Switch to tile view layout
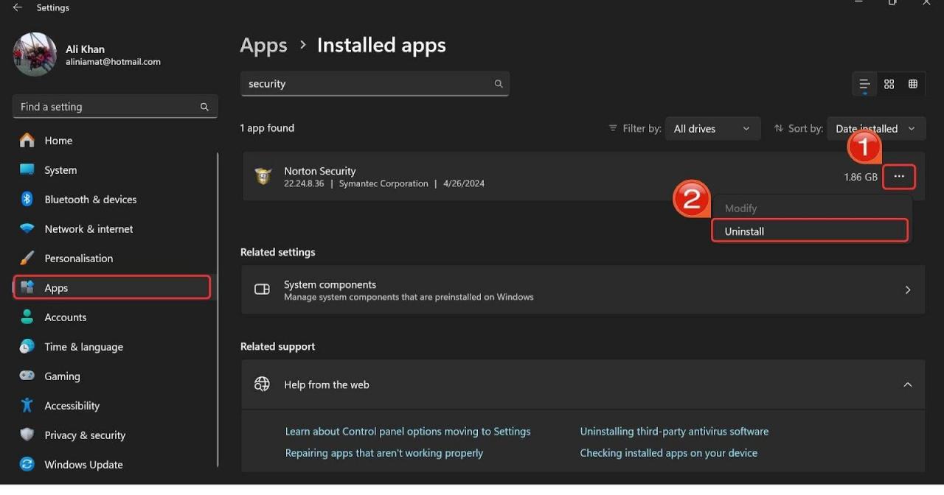 click(912, 83)
